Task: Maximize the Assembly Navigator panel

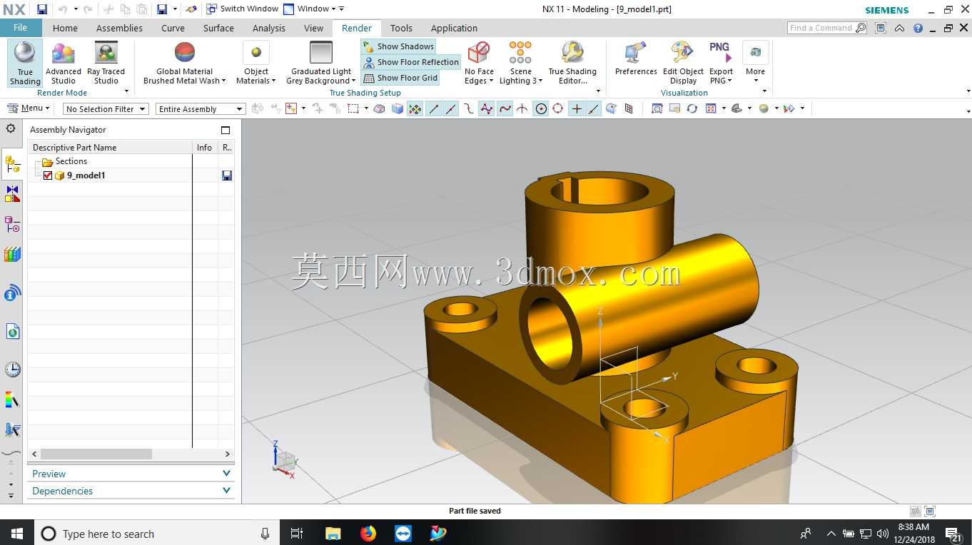Action: [x=226, y=130]
